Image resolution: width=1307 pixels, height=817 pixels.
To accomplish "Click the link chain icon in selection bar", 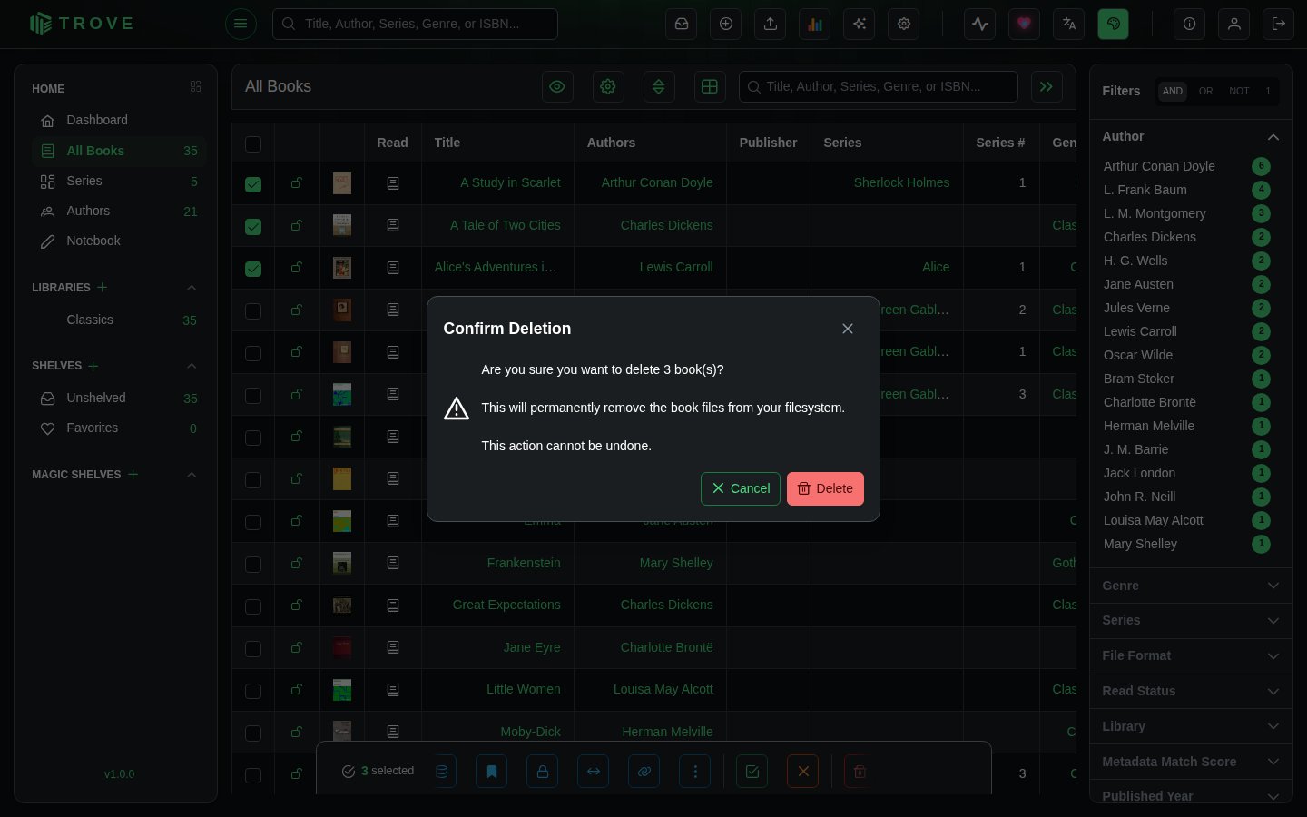I will point(644,772).
